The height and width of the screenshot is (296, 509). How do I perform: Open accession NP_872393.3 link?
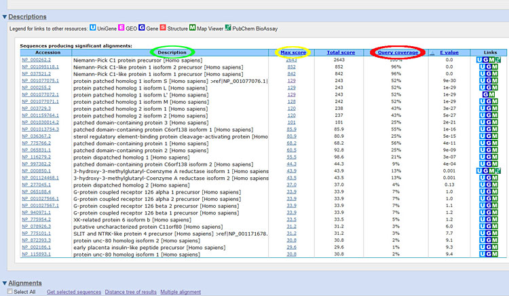(x=37, y=240)
